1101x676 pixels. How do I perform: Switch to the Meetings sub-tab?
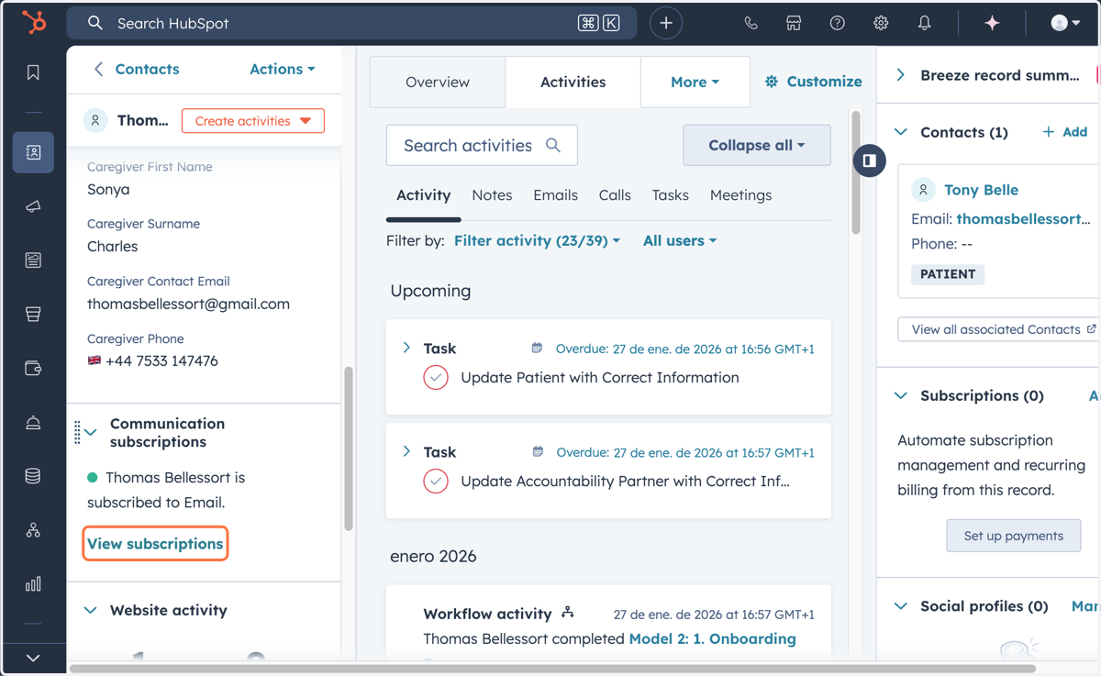[740, 195]
